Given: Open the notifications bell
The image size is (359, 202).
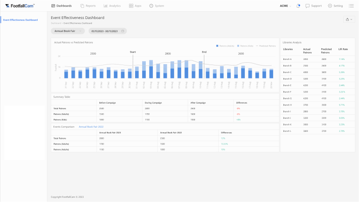Looking at the screenshot, I should (298, 6).
